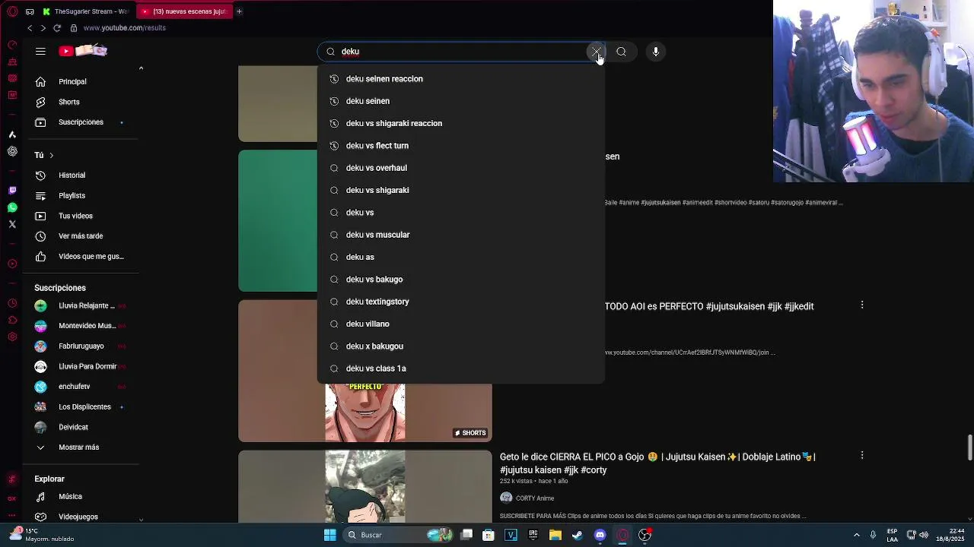Open X in Opera sidebar

pyautogui.click(x=12, y=224)
